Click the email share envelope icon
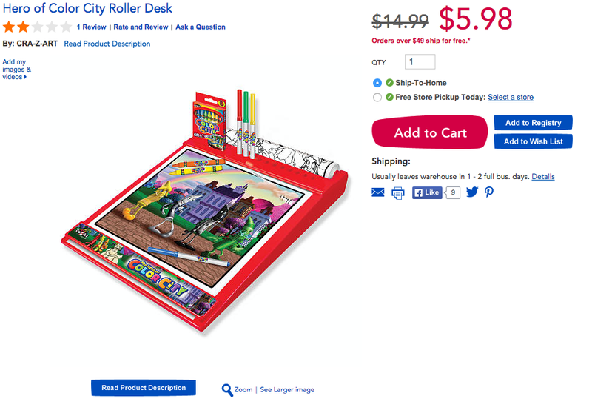Image resolution: width=592 pixels, height=410 pixels. 378,192
